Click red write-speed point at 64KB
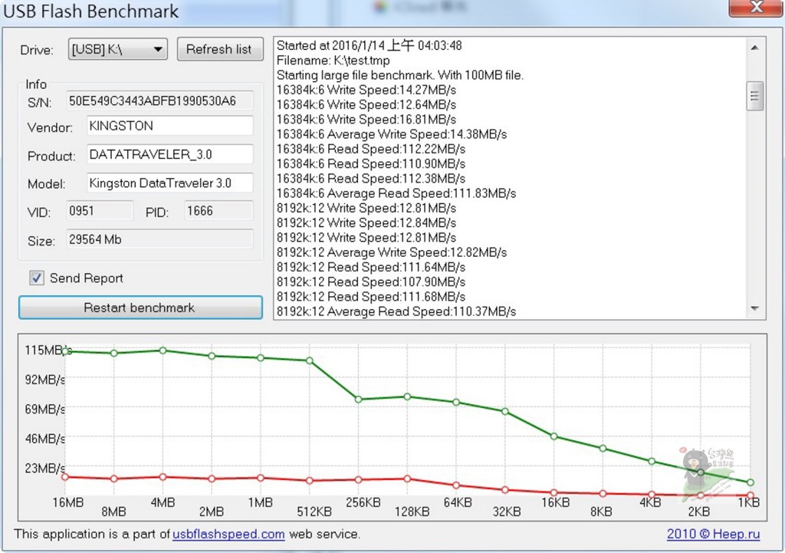 (x=456, y=486)
